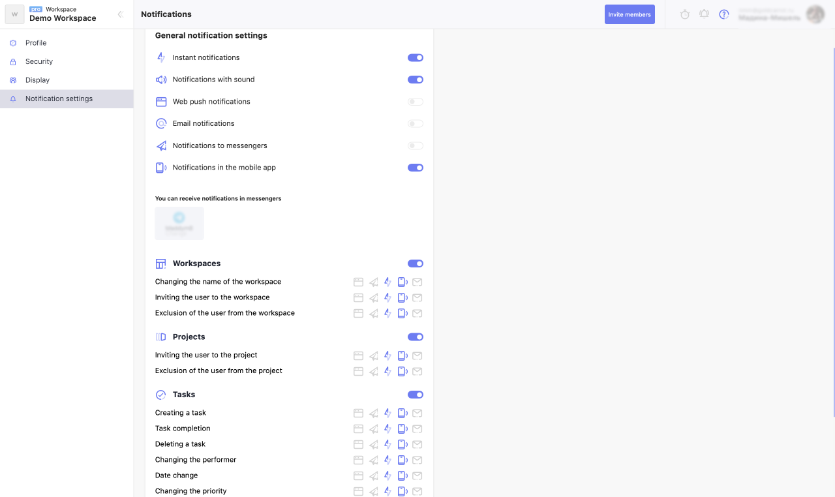Enable Email notifications switch
This screenshot has height=497, width=835.
click(416, 124)
